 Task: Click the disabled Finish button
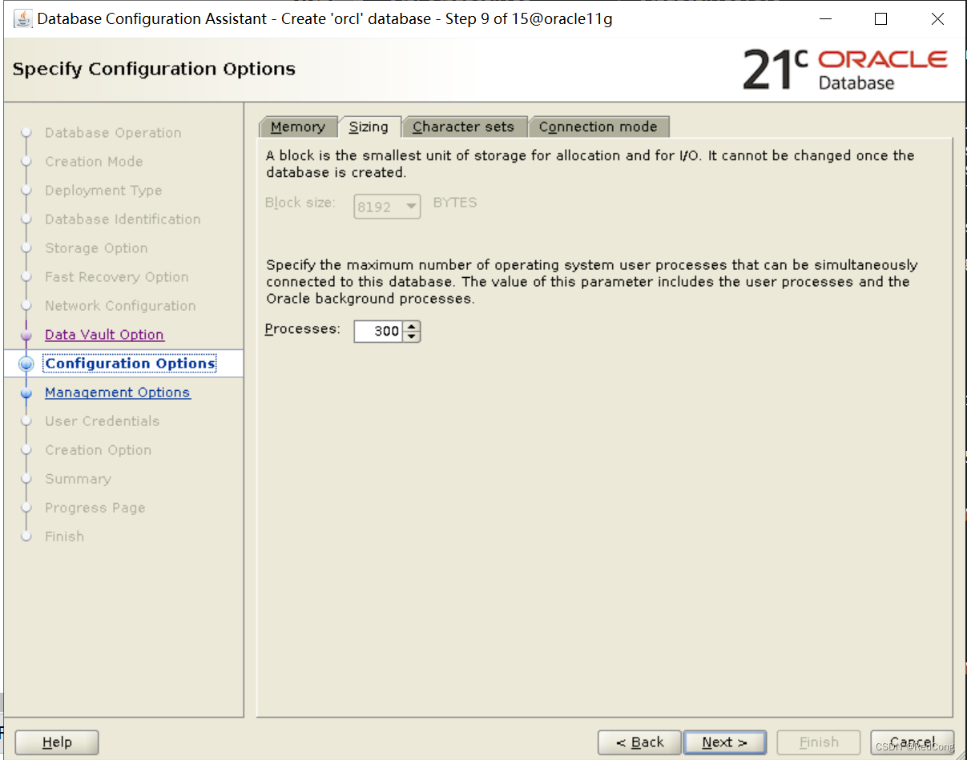click(x=819, y=742)
